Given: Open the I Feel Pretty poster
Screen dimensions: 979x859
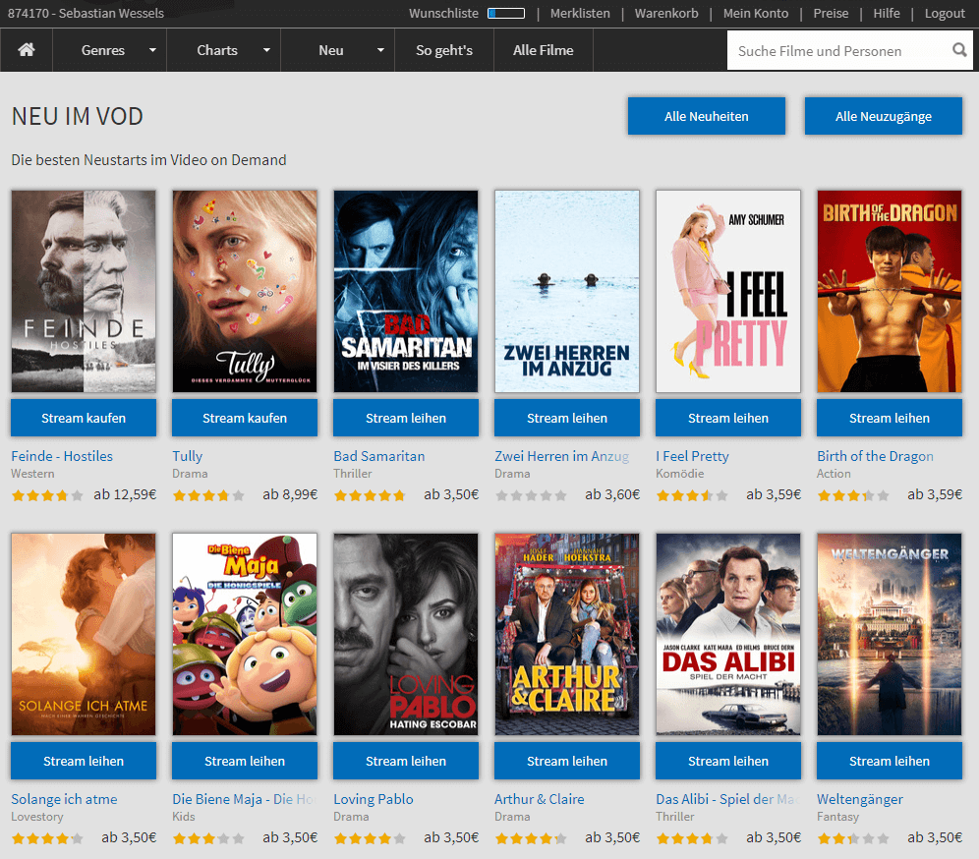Looking at the screenshot, I should [728, 292].
